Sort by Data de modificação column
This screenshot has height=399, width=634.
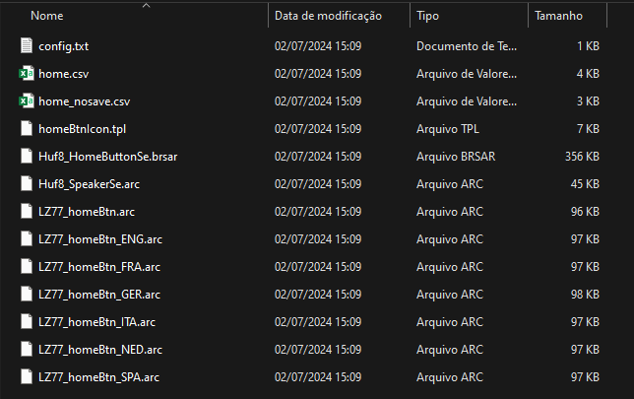click(x=328, y=16)
